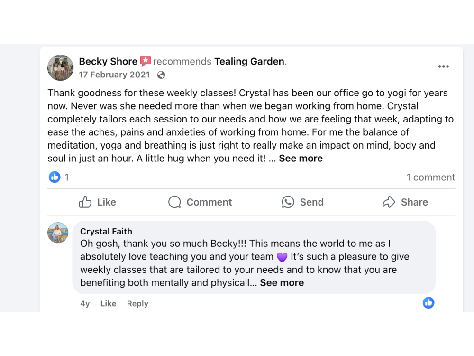The image size is (474, 356).
Task: Like Crystal Faith's comment
Action: coord(108,304)
